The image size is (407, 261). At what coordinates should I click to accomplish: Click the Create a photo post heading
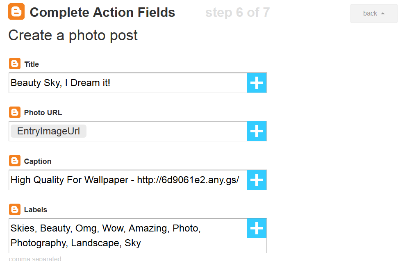pyautogui.click(x=73, y=35)
